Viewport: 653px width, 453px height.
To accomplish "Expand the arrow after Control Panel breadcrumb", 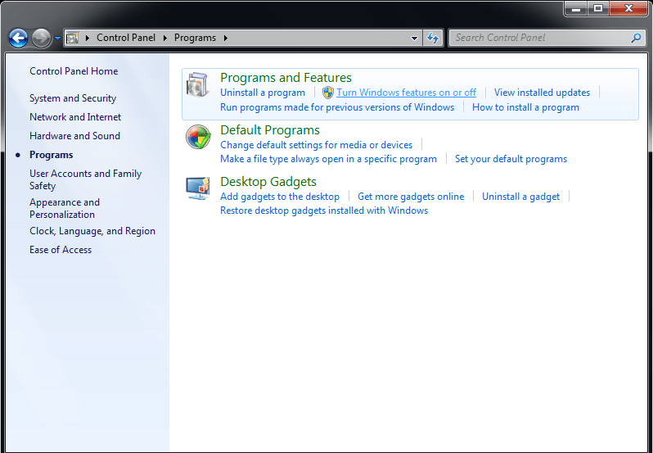I will tap(165, 38).
